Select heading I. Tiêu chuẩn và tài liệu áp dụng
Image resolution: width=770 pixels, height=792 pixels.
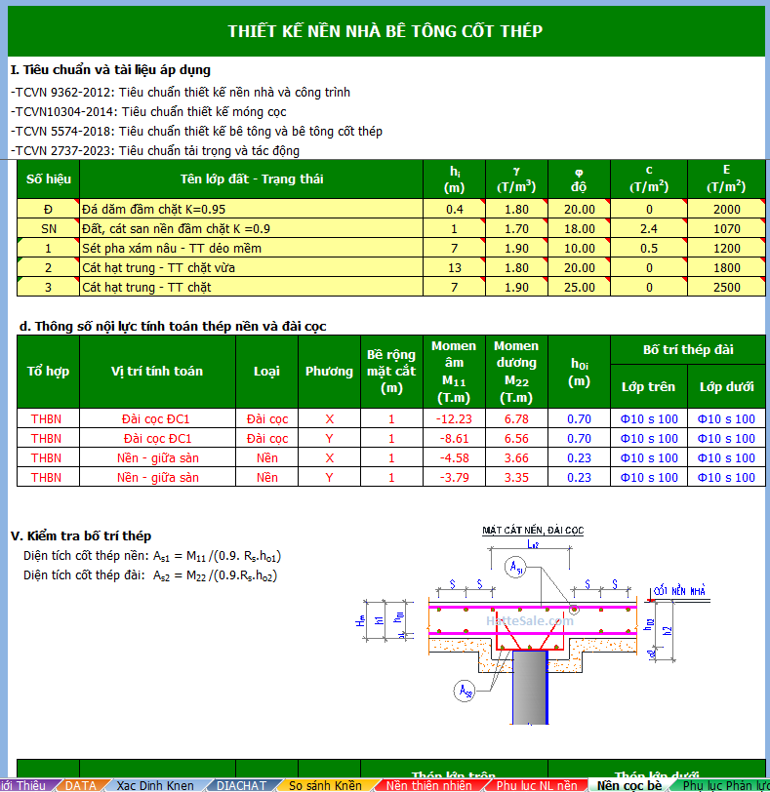(110, 70)
